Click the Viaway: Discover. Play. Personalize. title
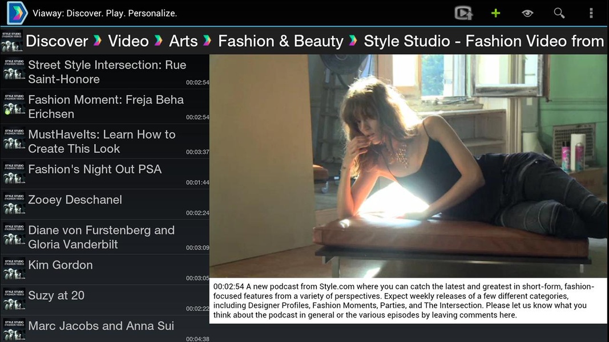Screen dimensions: 609x342 [x=104, y=13]
